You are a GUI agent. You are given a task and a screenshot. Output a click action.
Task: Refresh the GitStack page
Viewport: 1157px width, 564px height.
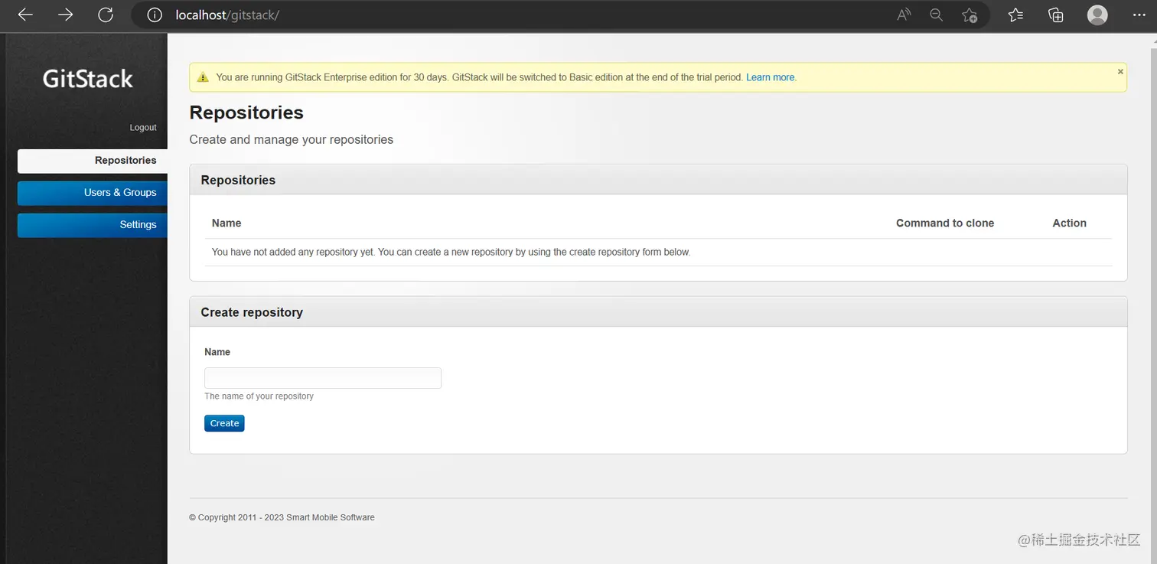click(106, 15)
